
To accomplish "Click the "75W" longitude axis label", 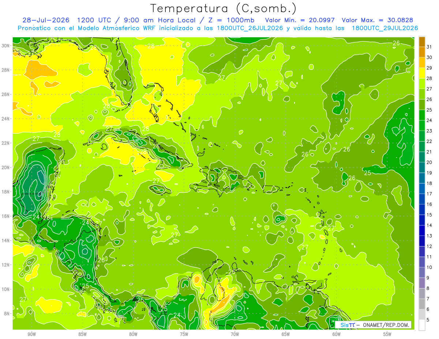I will (x=184, y=334).
